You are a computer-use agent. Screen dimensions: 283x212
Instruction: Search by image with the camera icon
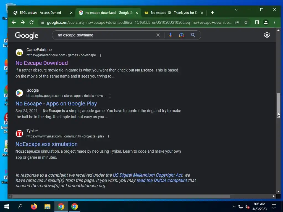click(x=181, y=35)
